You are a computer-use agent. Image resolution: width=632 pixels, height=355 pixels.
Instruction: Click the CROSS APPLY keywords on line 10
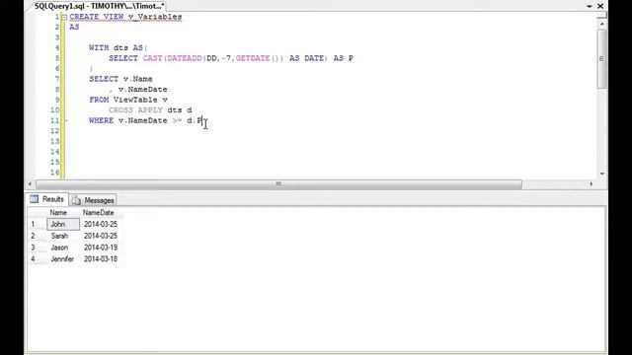pyautogui.click(x=136, y=110)
